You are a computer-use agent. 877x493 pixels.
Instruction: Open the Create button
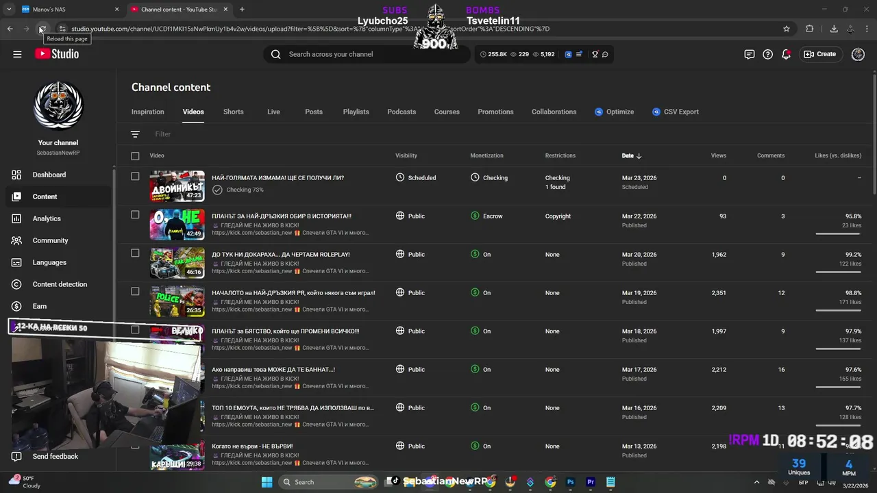(x=820, y=54)
